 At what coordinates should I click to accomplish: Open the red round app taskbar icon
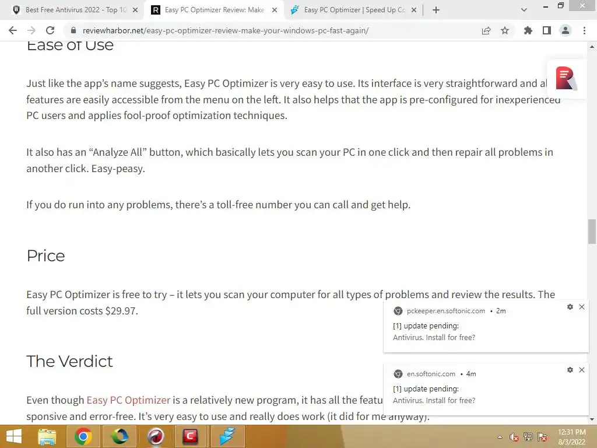(155, 436)
